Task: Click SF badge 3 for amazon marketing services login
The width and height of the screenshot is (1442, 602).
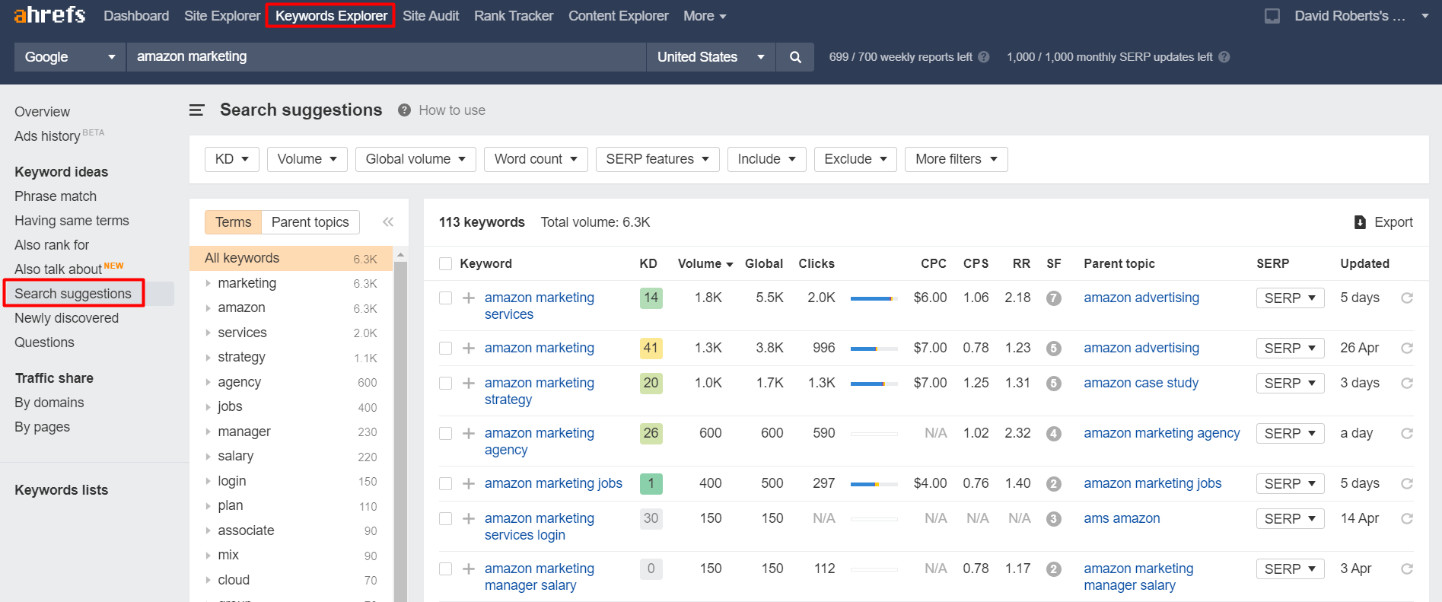Action: (x=1053, y=519)
